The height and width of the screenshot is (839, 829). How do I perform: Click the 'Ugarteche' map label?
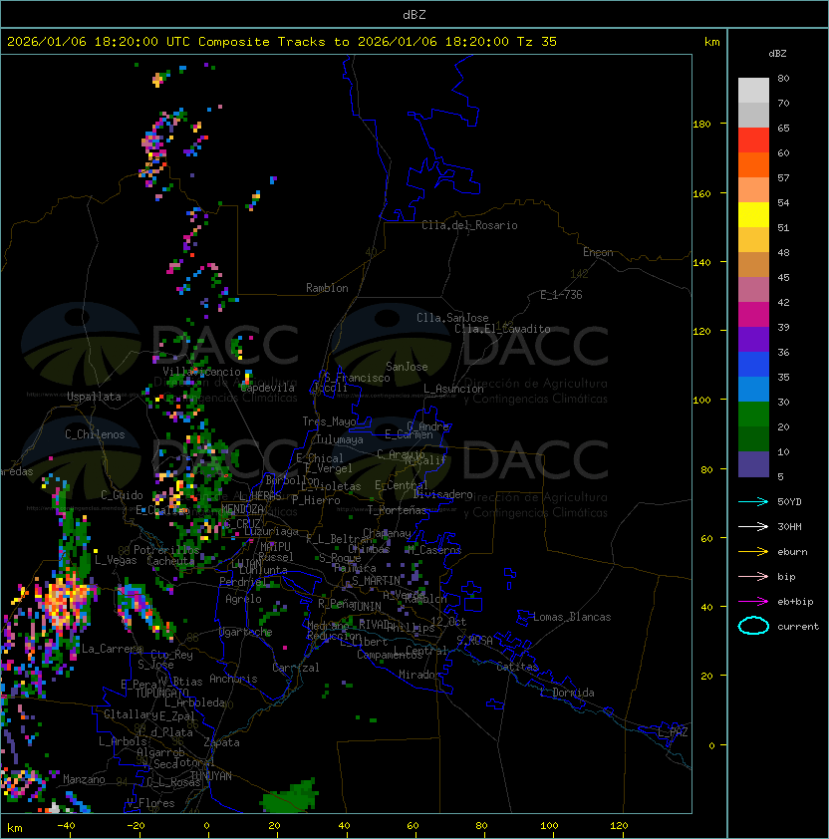point(246,632)
